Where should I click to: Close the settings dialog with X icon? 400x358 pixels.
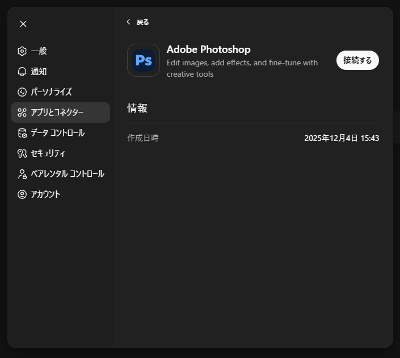tap(23, 24)
